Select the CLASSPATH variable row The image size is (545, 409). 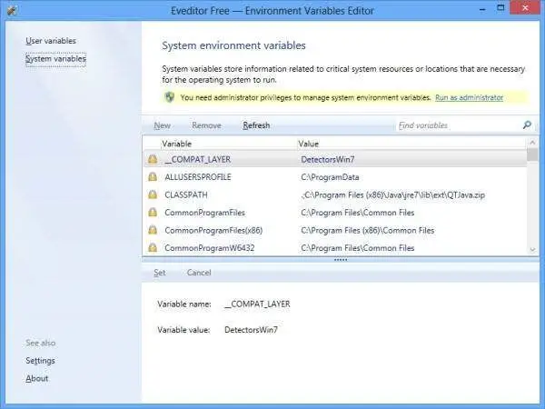coord(335,195)
